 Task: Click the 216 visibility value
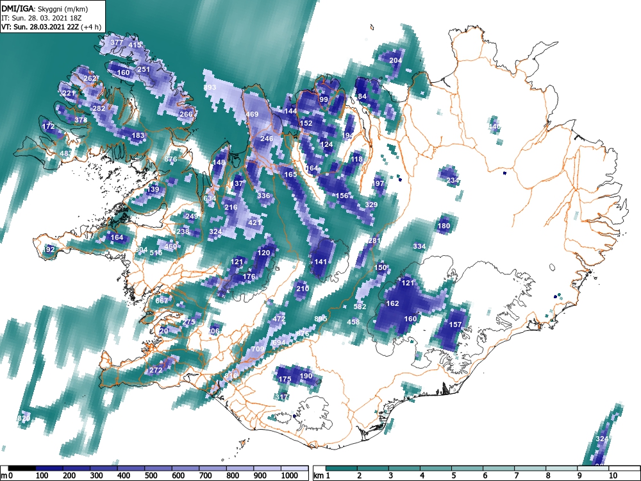click(231, 207)
